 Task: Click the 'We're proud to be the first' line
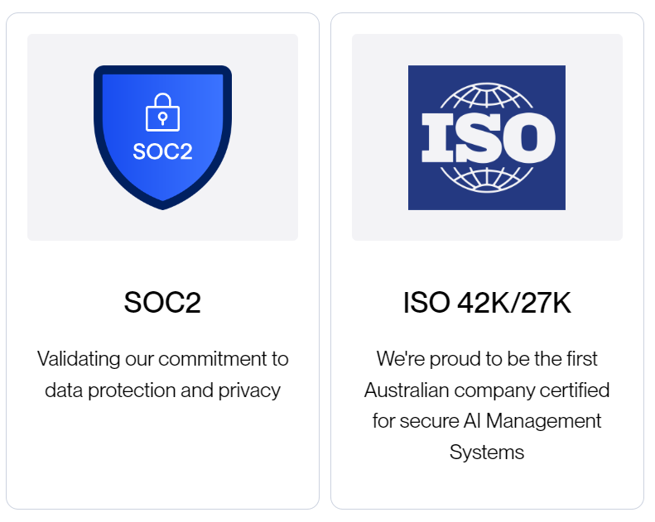(x=487, y=359)
